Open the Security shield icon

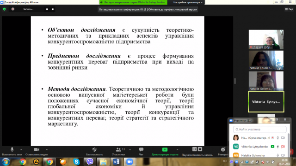click(94, 149)
